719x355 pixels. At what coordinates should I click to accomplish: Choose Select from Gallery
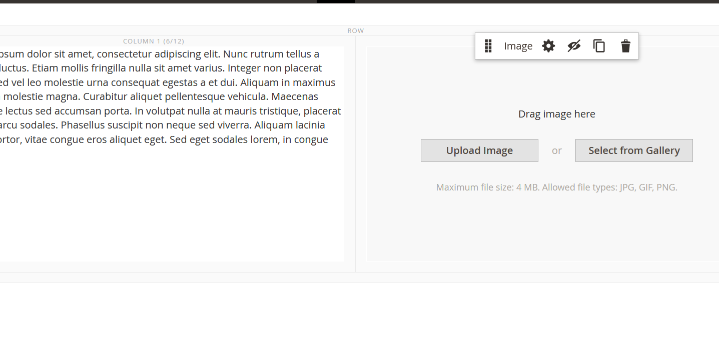(634, 150)
